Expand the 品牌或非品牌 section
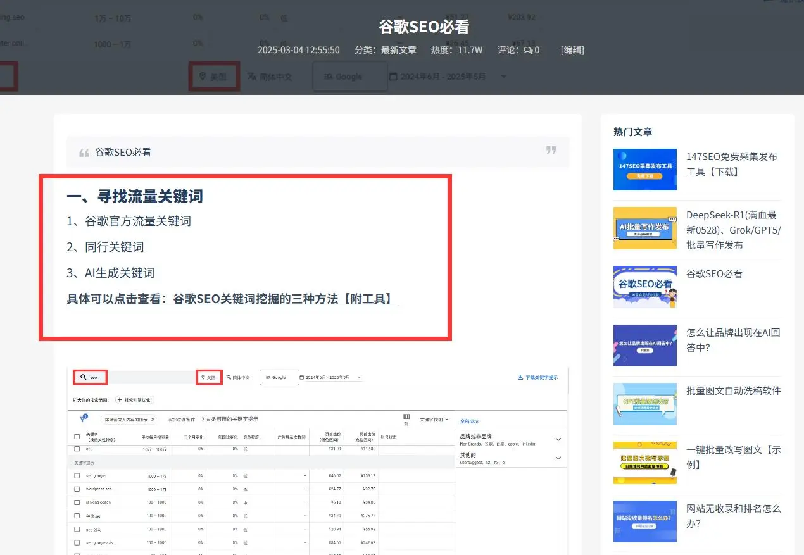The height and width of the screenshot is (555, 804). click(x=558, y=439)
